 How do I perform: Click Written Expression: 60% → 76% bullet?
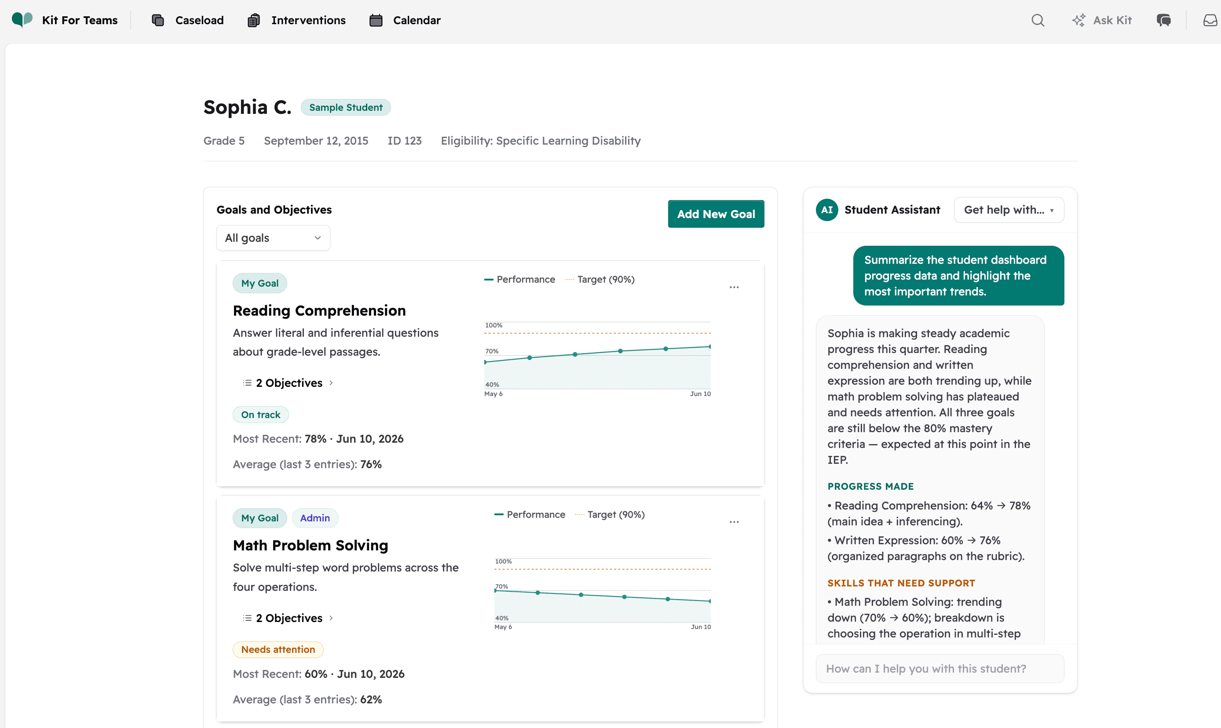[x=926, y=549]
